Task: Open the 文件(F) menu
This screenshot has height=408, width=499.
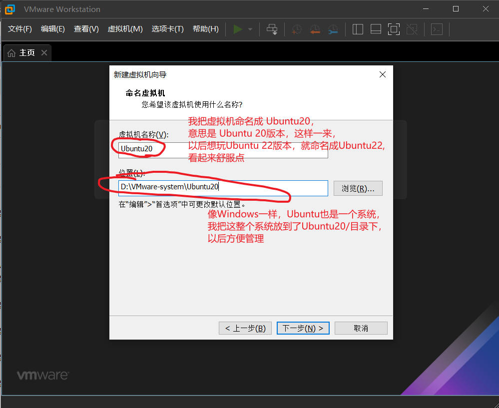Action: [x=20, y=29]
